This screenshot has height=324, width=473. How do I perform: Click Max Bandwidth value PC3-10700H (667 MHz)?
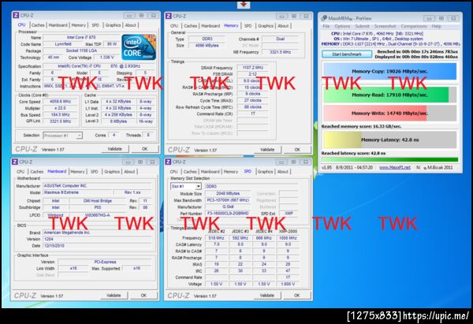tap(228, 200)
